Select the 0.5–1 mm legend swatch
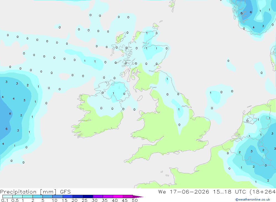 [x=17, y=196]
